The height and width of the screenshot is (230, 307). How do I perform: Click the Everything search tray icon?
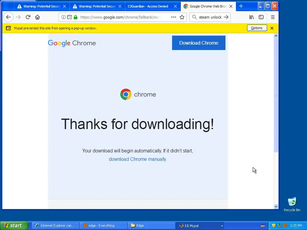285,226
